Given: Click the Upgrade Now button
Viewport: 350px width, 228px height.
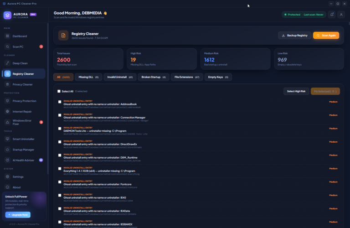Looking at the screenshot, I should [18, 215].
